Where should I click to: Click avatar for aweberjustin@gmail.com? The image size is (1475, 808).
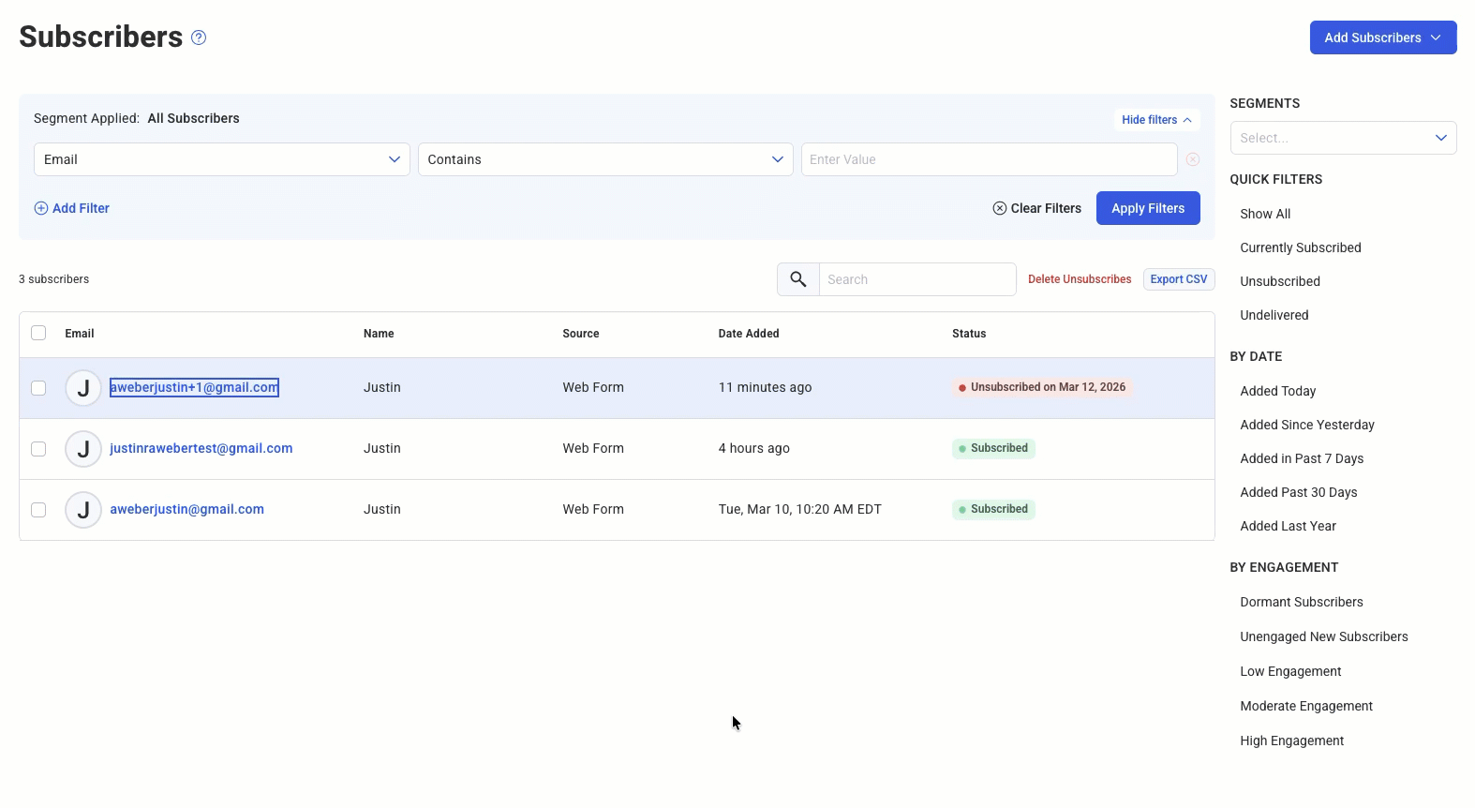(83, 510)
